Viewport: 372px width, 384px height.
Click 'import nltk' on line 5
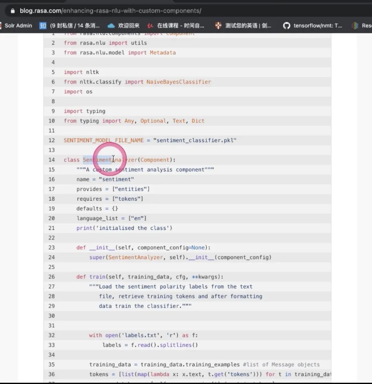tap(81, 72)
